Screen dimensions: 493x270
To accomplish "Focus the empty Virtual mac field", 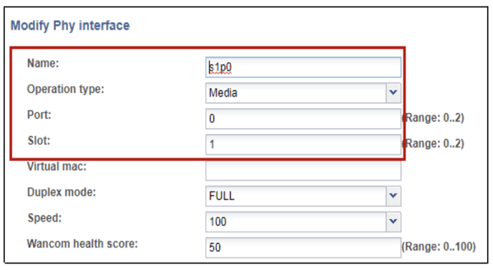I will tap(303, 170).
